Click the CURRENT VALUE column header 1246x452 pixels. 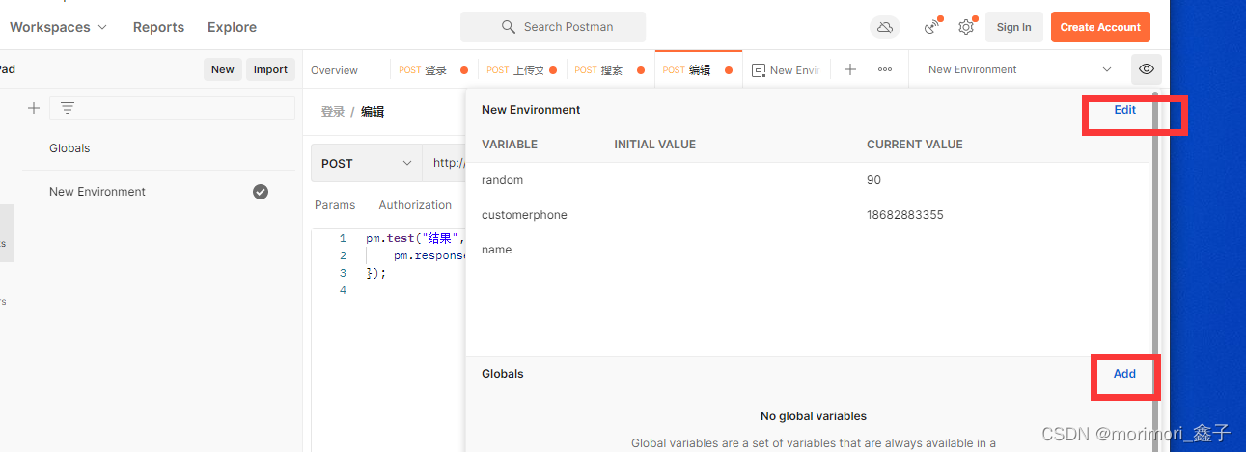pos(915,145)
